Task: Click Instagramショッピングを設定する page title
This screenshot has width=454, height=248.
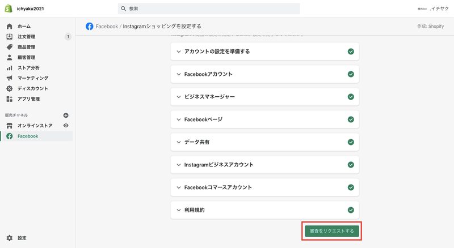Action: click(162, 26)
